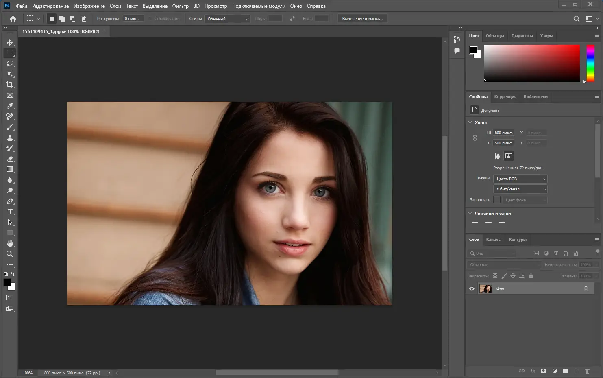Click the vertical hue spectrum slider
603x378 pixels.
click(590, 63)
